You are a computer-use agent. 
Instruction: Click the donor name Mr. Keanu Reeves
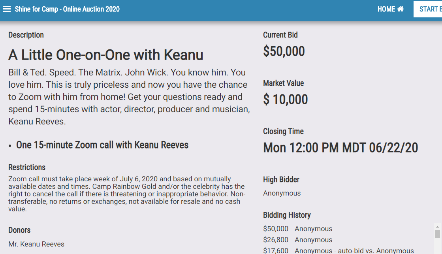(x=36, y=244)
